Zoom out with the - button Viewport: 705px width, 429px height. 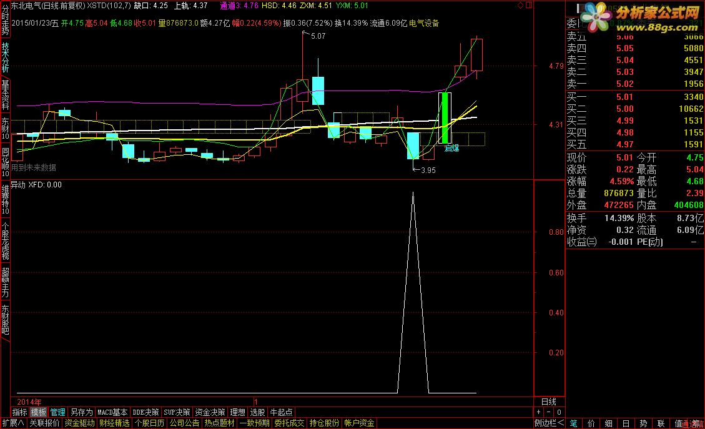coord(548,412)
